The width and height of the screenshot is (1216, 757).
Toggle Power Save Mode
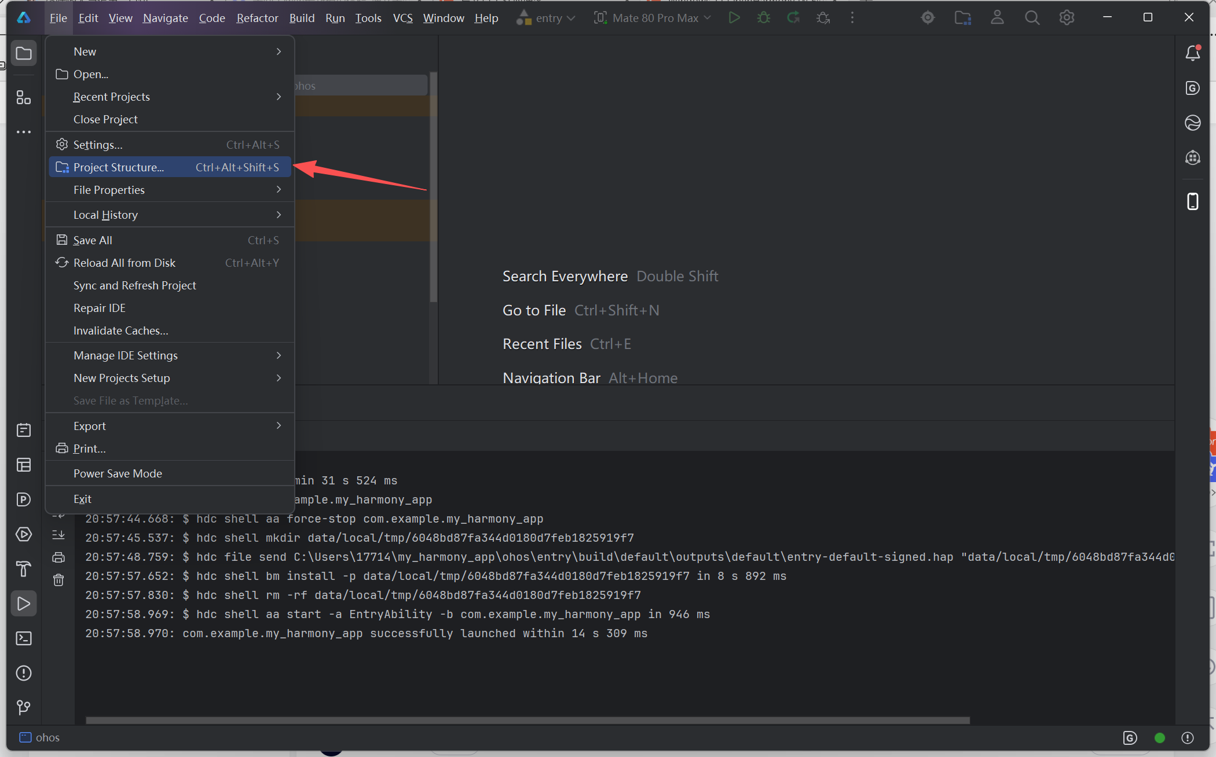[x=118, y=473]
